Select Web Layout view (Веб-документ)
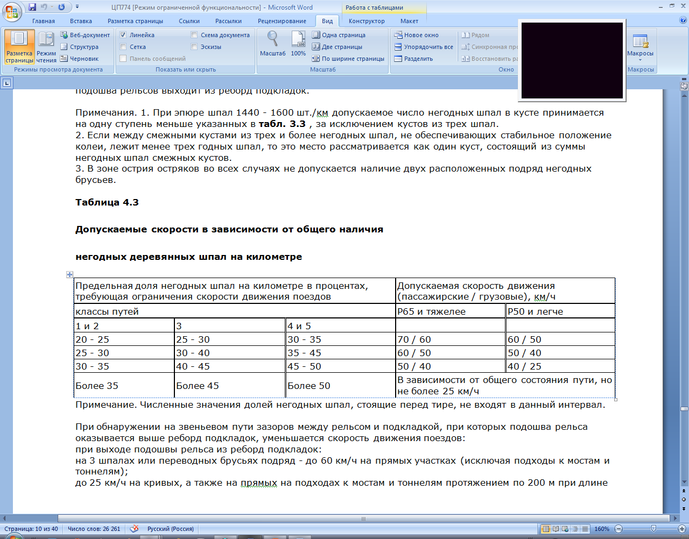The height and width of the screenshot is (539, 689). [x=85, y=35]
